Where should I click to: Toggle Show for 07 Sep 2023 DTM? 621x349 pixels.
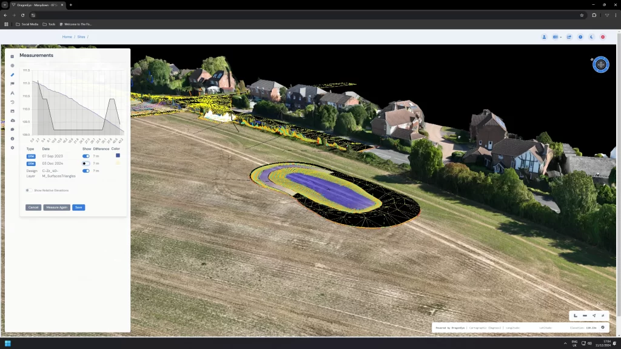(86, 156)
